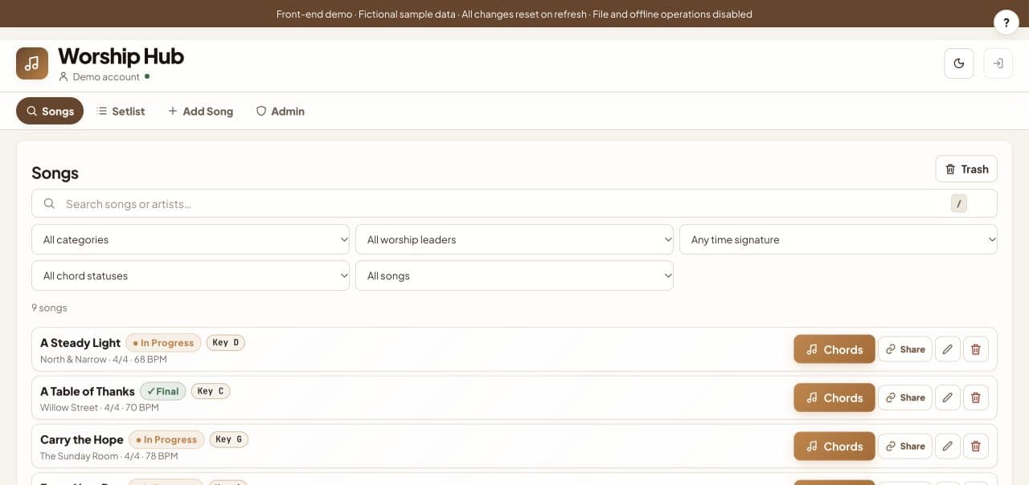
Task: Click the Worship Hub music note logo
Action: (x=32, y=63)
